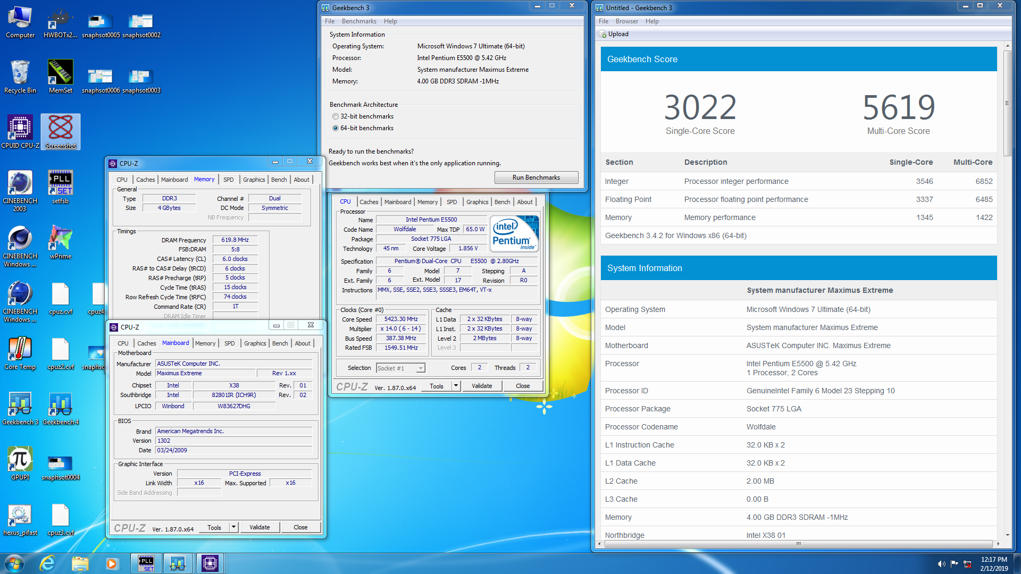The width and height of the screenshot is (1021, 574).
Task: Open Help menu in Geekbench results window
Action: click(652, 21)
